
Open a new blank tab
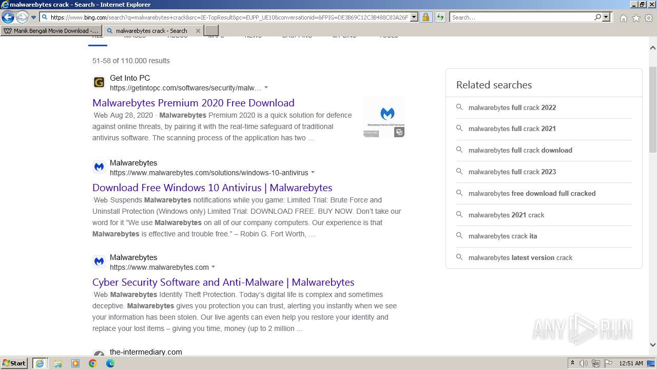[x=211, y=31]
